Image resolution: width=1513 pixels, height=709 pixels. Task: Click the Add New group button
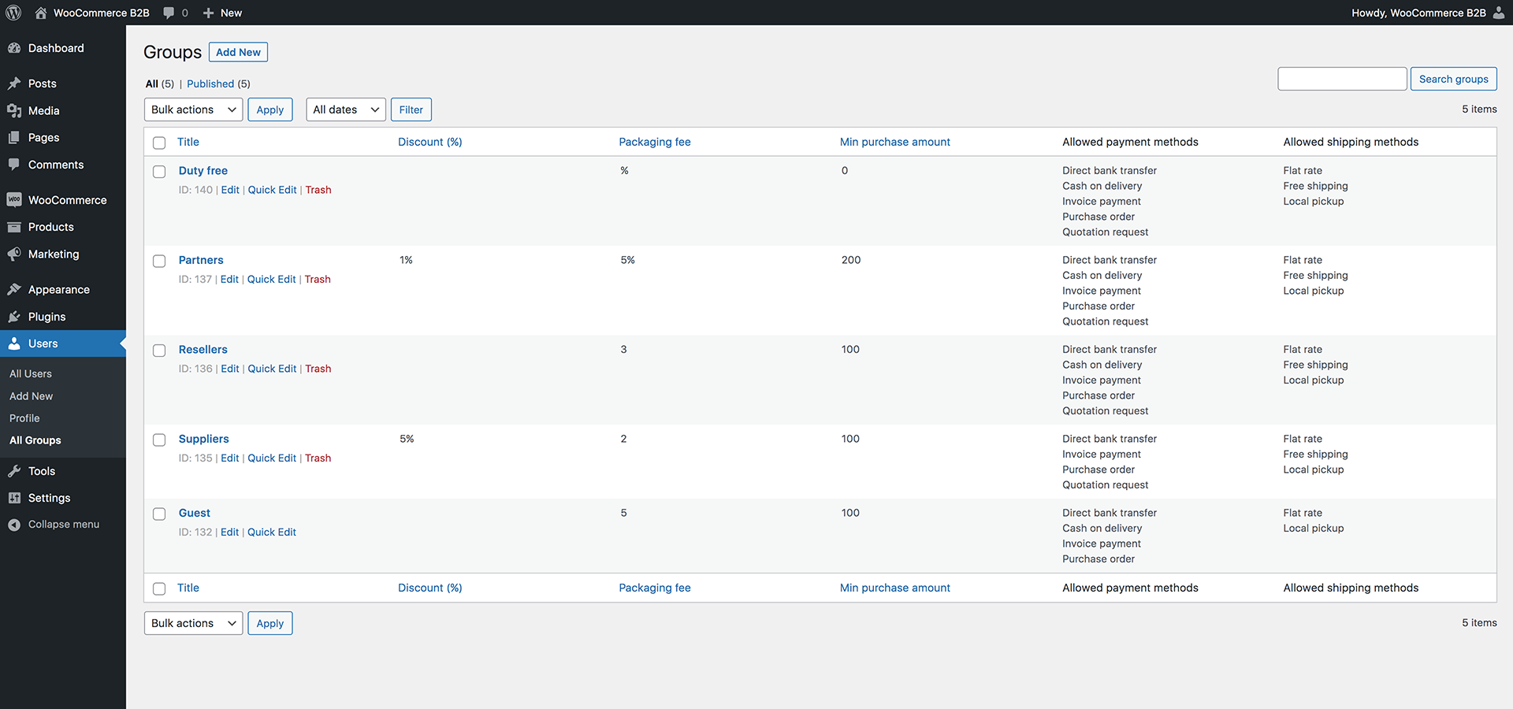[x=238, y=52]
